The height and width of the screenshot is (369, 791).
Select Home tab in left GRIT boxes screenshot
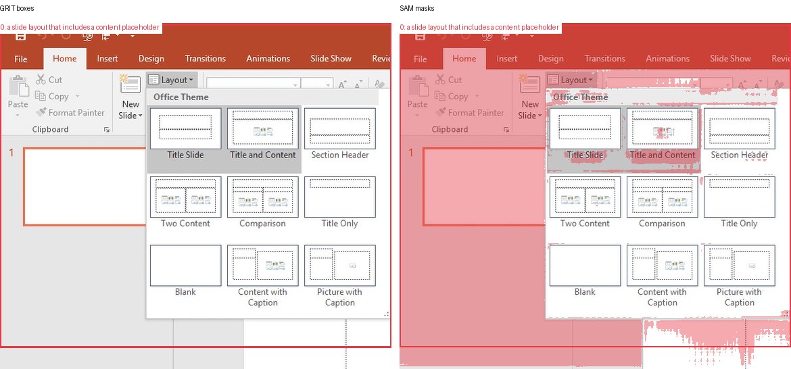coord(65,59)
